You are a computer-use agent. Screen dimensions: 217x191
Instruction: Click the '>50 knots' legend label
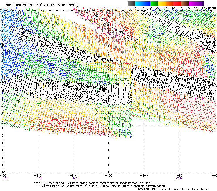(x=208, y=8)
